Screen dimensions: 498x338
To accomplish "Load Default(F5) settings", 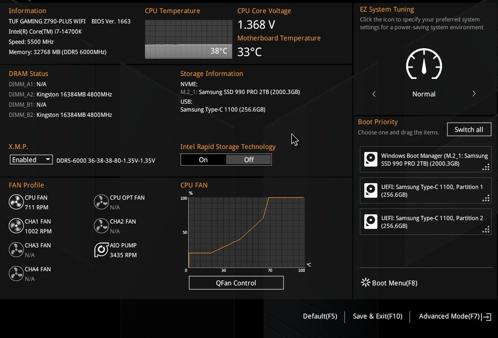I will [320, 316].
